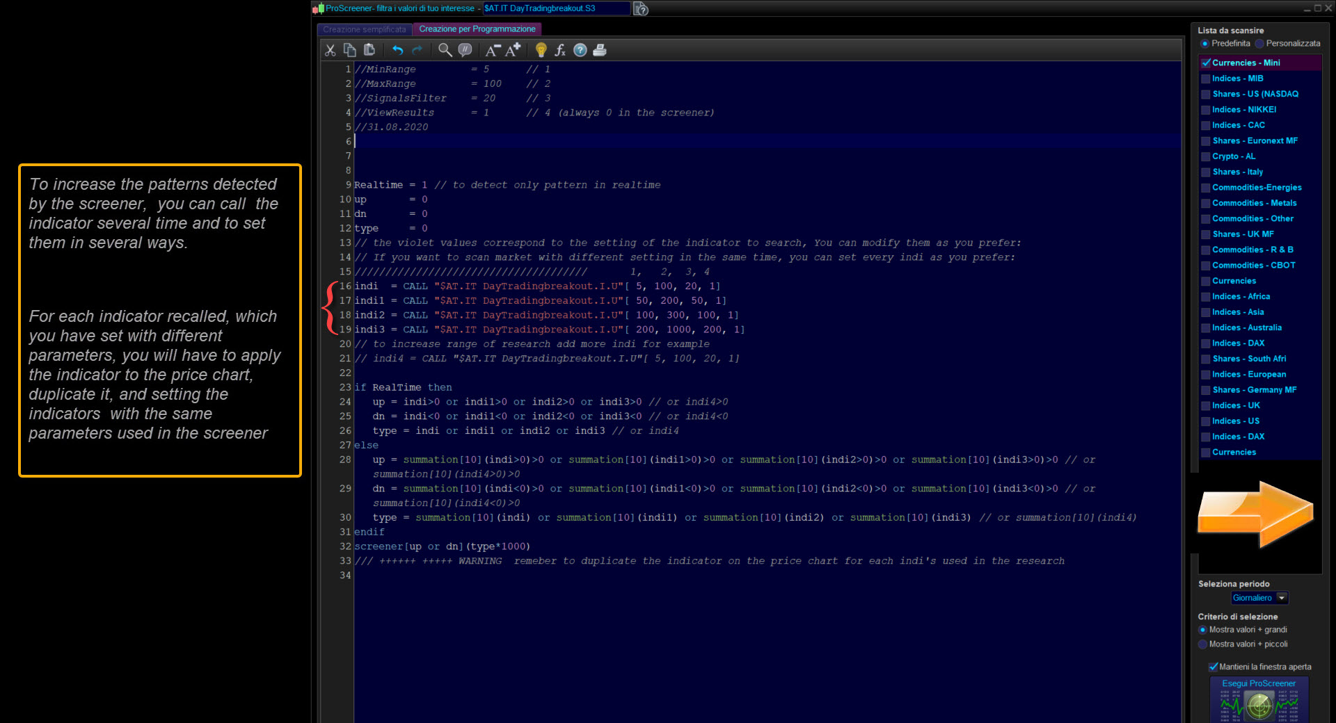The image size is (1336, 723).
Task: Click code line 'indi2 = CALL'
Action: (x=546, y=316)
